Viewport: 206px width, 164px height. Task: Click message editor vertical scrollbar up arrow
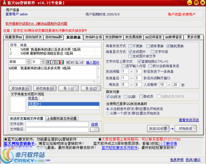tap(98, 68)
